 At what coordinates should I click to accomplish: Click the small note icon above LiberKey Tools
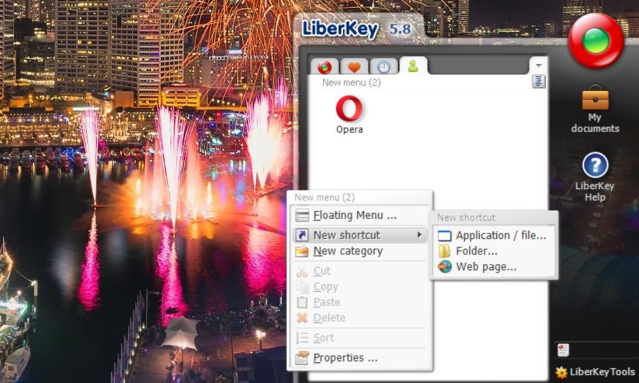point(563,350)
